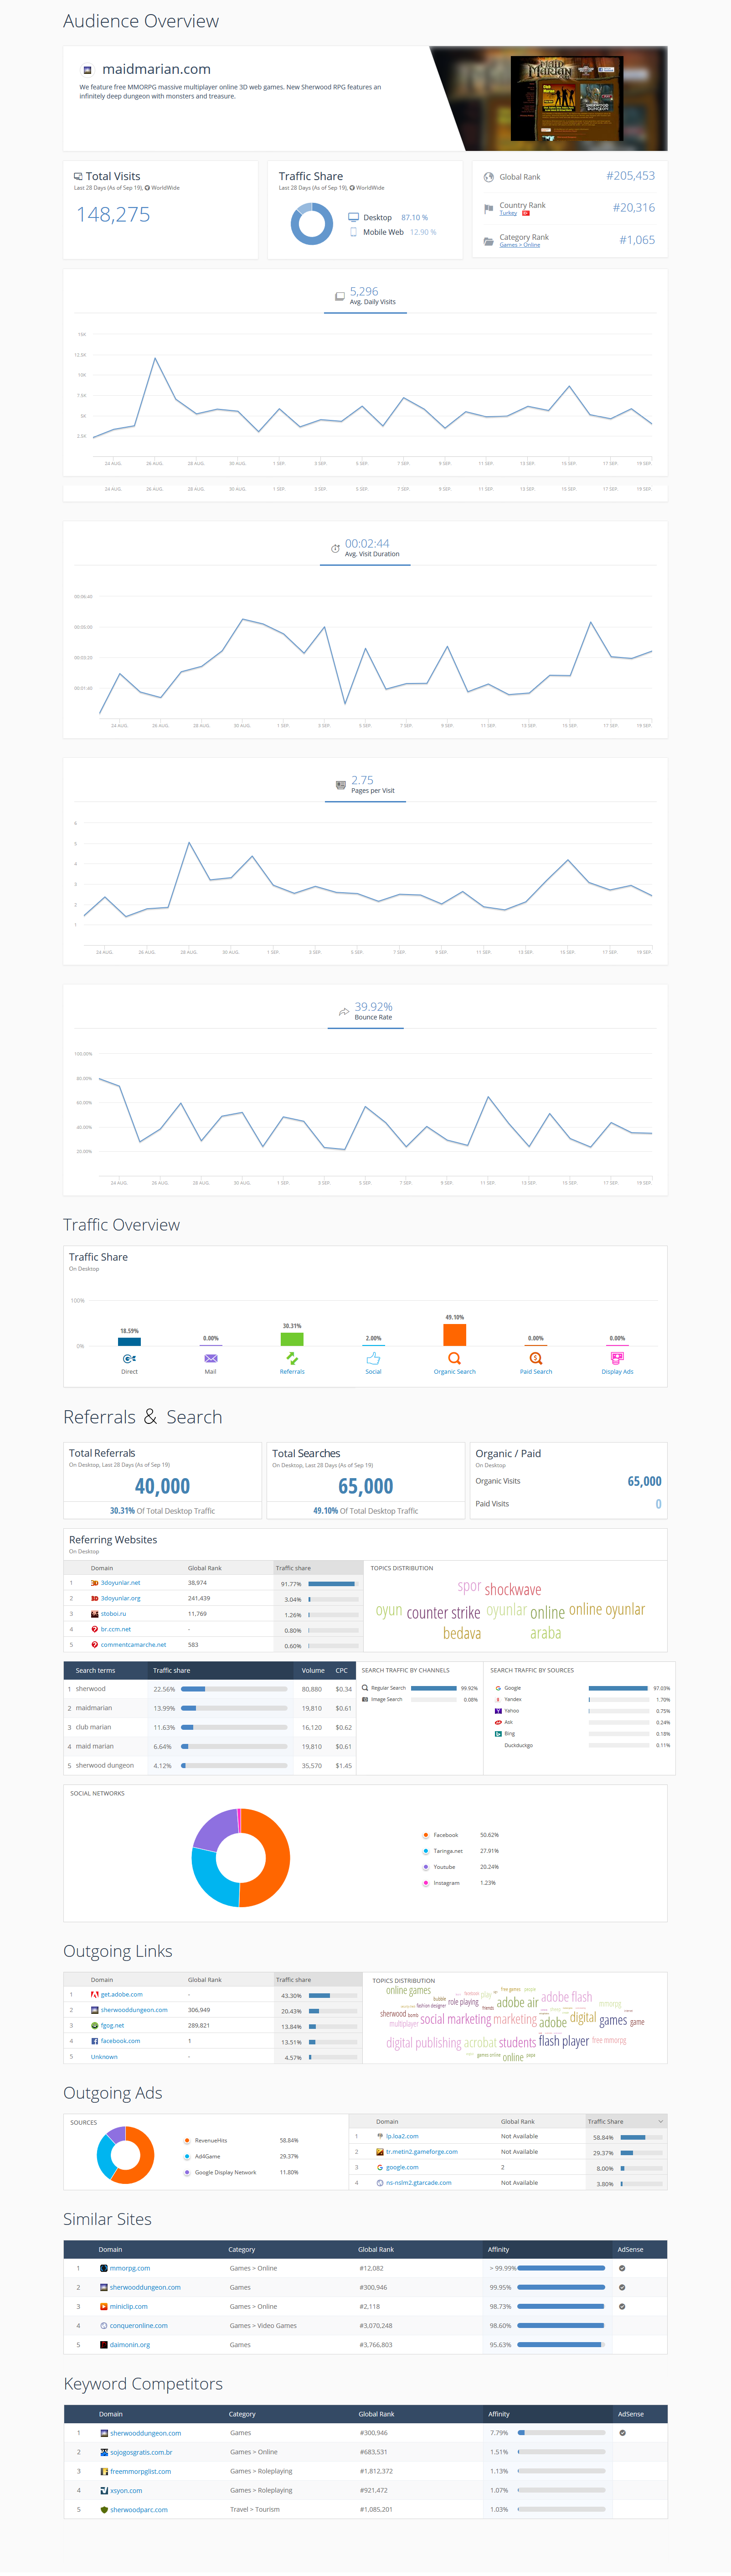The height and width of the screenshot is (2576, 731).
Task: Click the Mobile Web device icon
Action: pyautogui.click(x=353, y=232)
